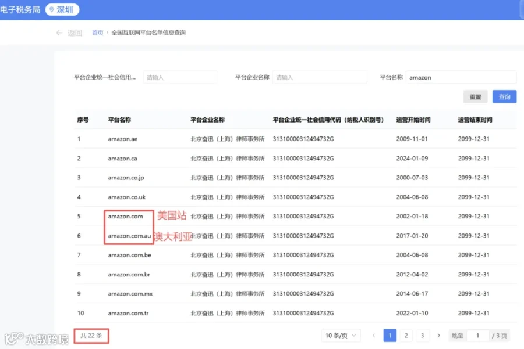
Task: Go to page 2 of results
Action: (x=406, y=335)
